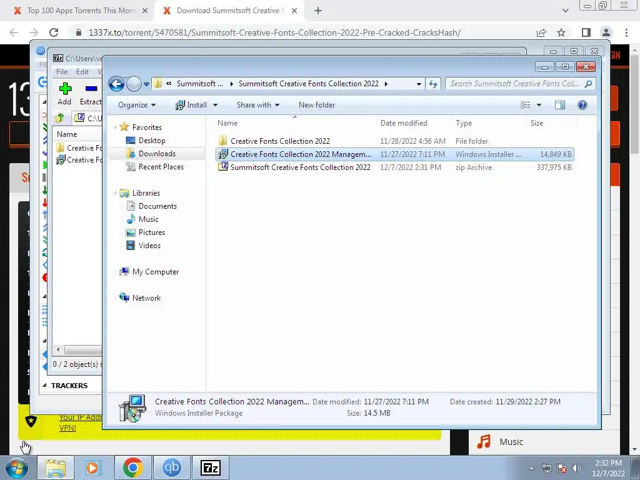Open the 7-Zip Edit menu
Image resolution: width=640 pixels, height=480 pixels.
coord(82,71)
